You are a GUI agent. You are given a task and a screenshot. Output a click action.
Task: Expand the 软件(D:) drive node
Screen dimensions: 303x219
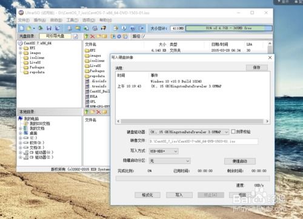coord(21,142)
